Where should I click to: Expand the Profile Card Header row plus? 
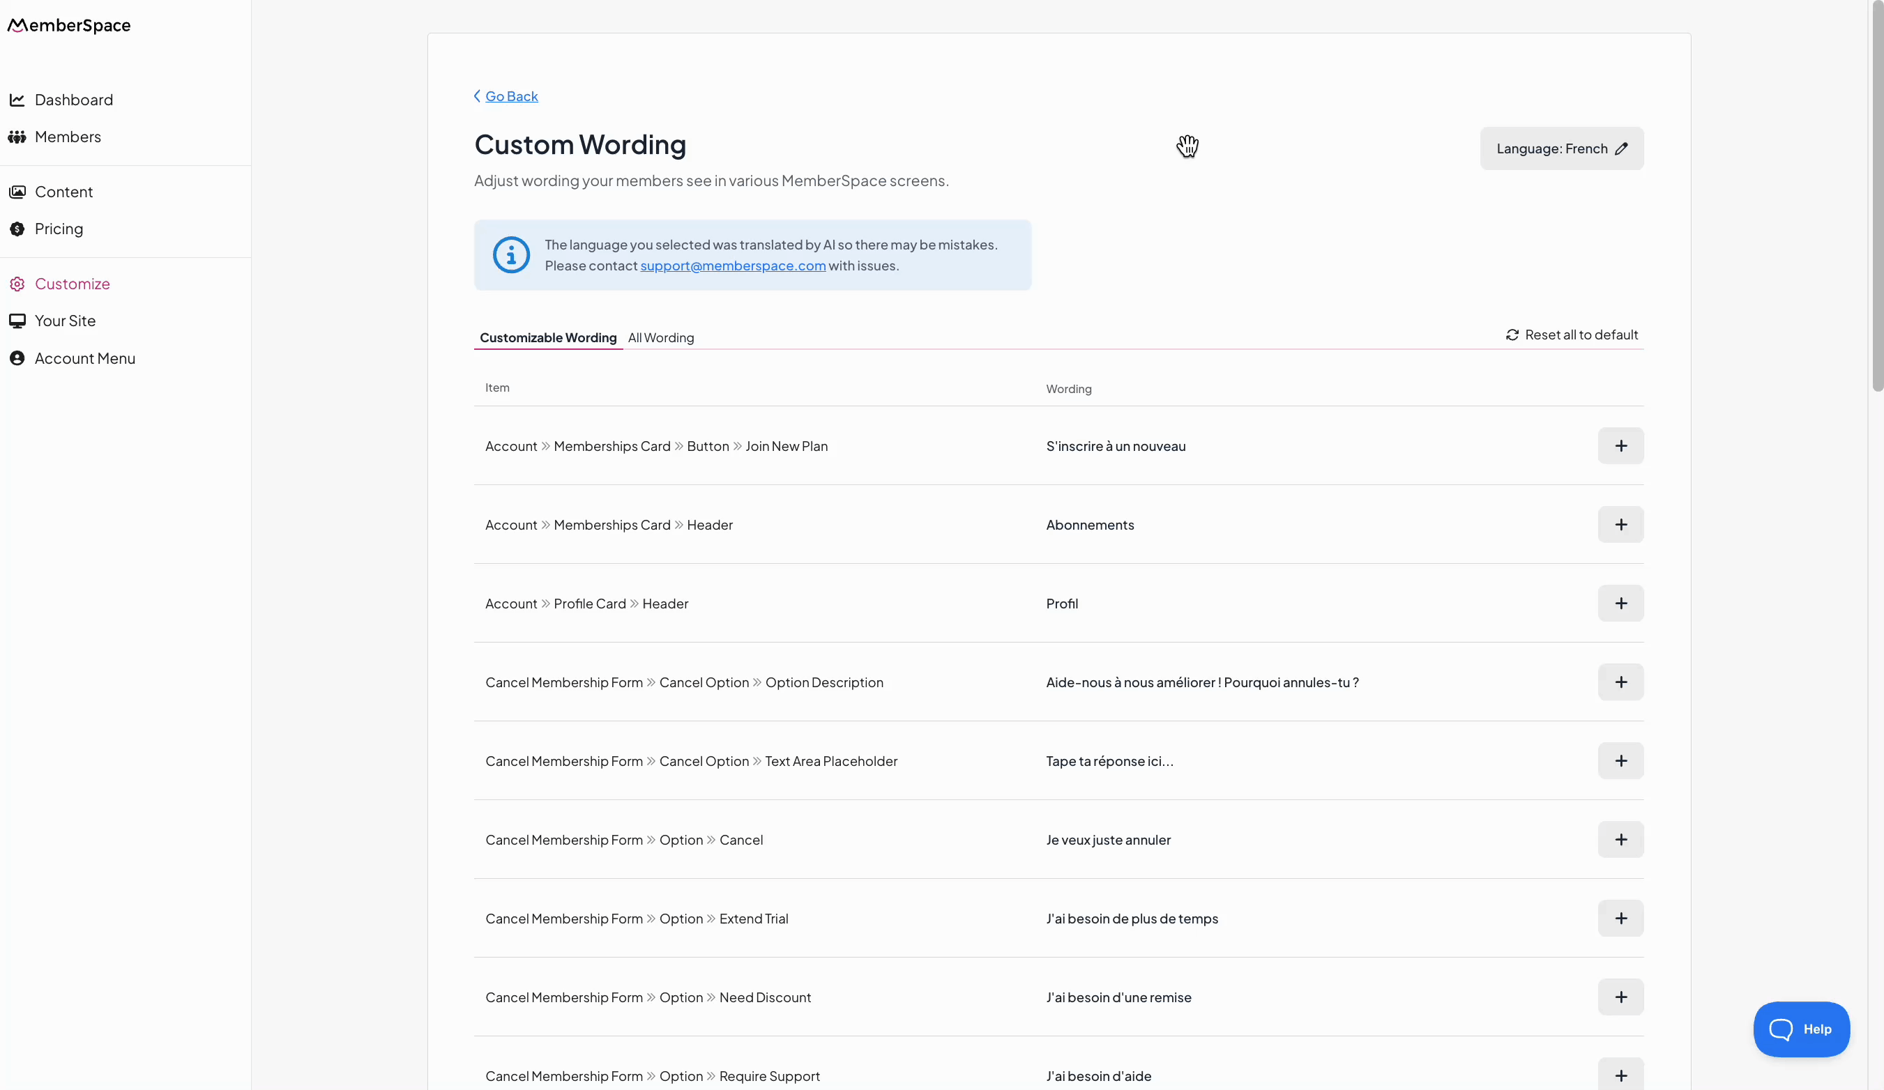coord(1620,603)
